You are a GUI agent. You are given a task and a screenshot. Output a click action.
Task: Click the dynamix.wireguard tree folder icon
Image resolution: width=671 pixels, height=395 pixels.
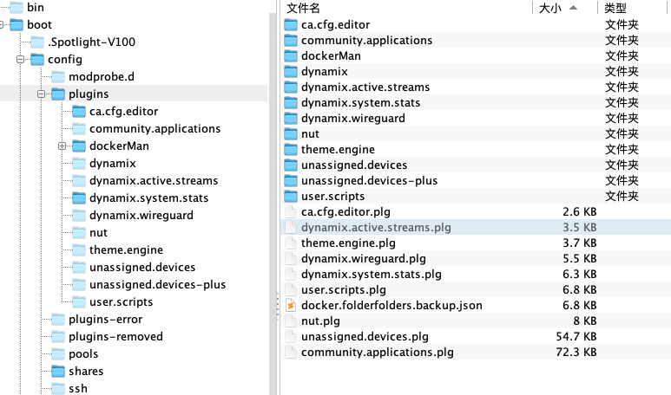coord(79,215)
